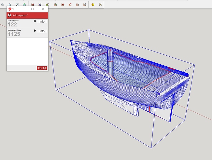Click the red Fix All button
This screenshot has height=160, width=212.
click(x=42, y=68)
